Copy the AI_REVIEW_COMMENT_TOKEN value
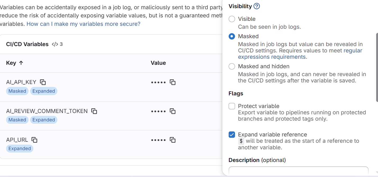The height and width of the screenshot is (177, 378). click(x=173, y=111)
